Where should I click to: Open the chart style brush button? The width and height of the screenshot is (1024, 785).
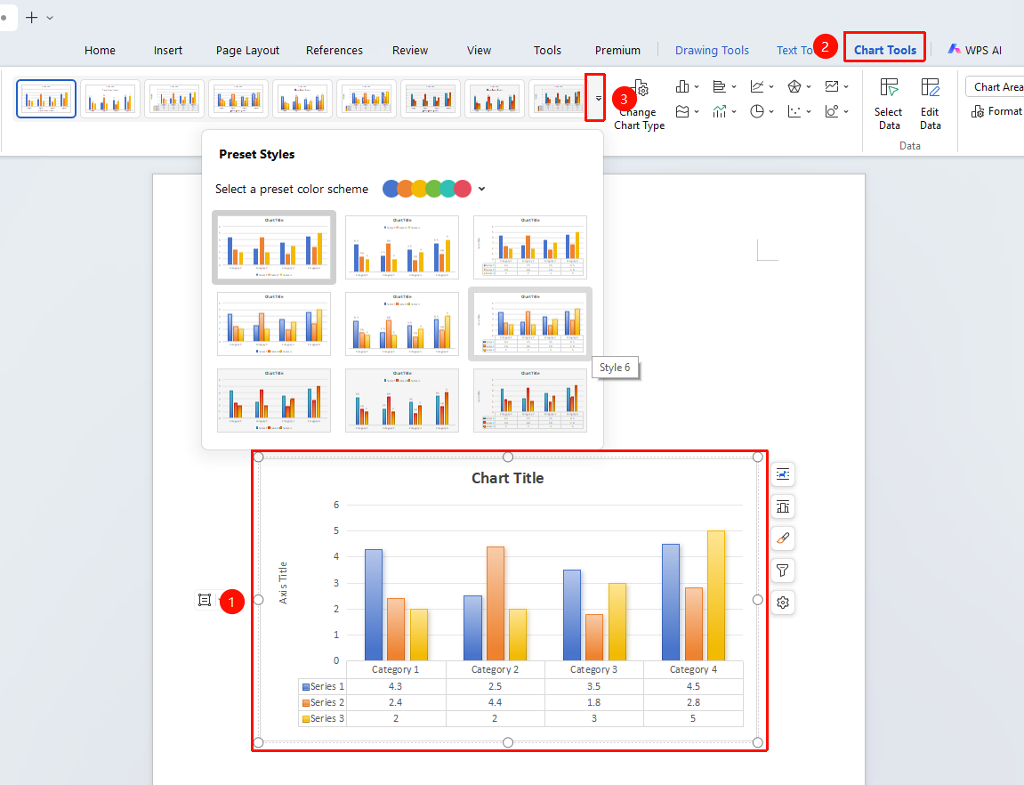[783, 538]
